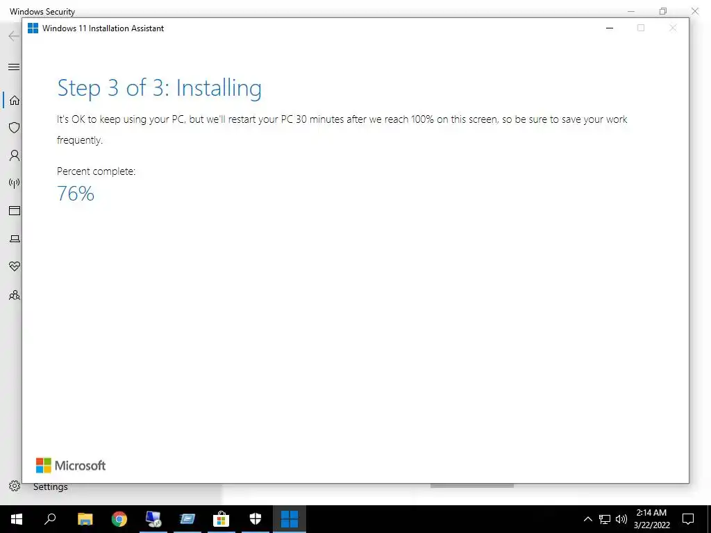Open Virus & threat protection shield icon
The height and width of the screenshot is (533, 711).
point(15,128)
